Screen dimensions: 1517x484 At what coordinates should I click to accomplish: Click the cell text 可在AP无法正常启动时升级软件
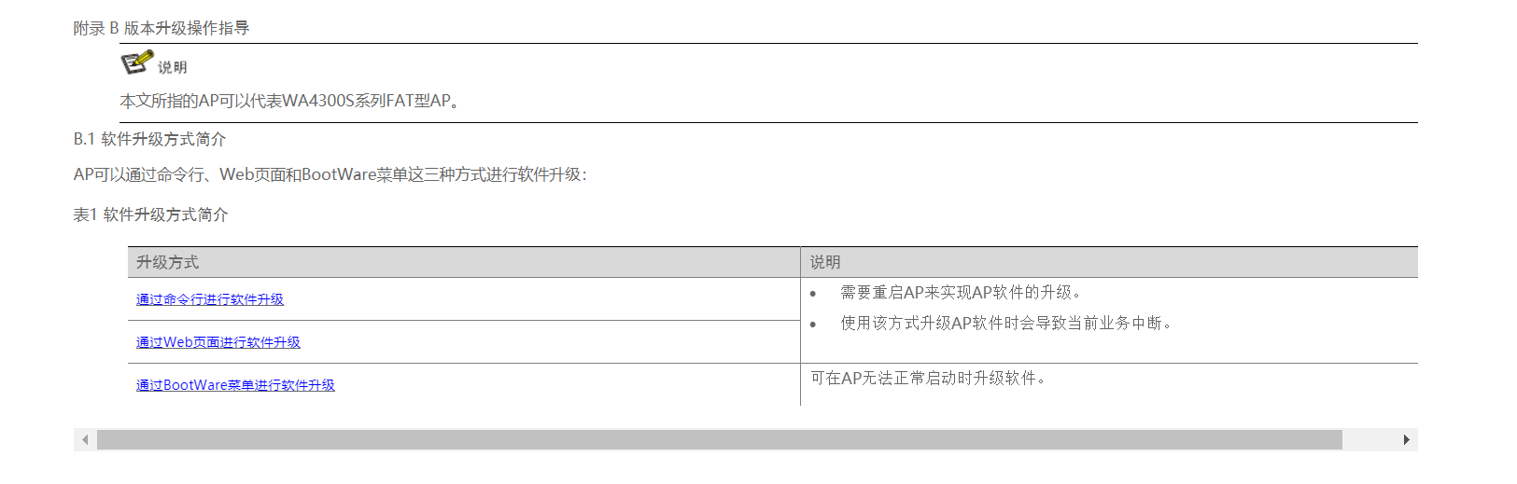927,378
